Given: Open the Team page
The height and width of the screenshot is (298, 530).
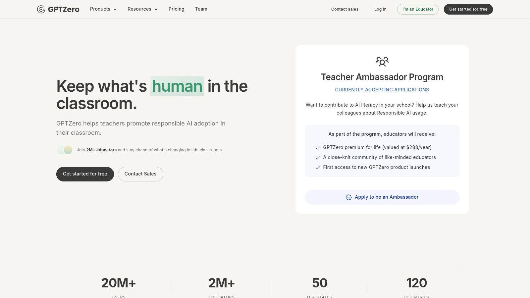Looking at the screenshot, I should click(201, 9).
